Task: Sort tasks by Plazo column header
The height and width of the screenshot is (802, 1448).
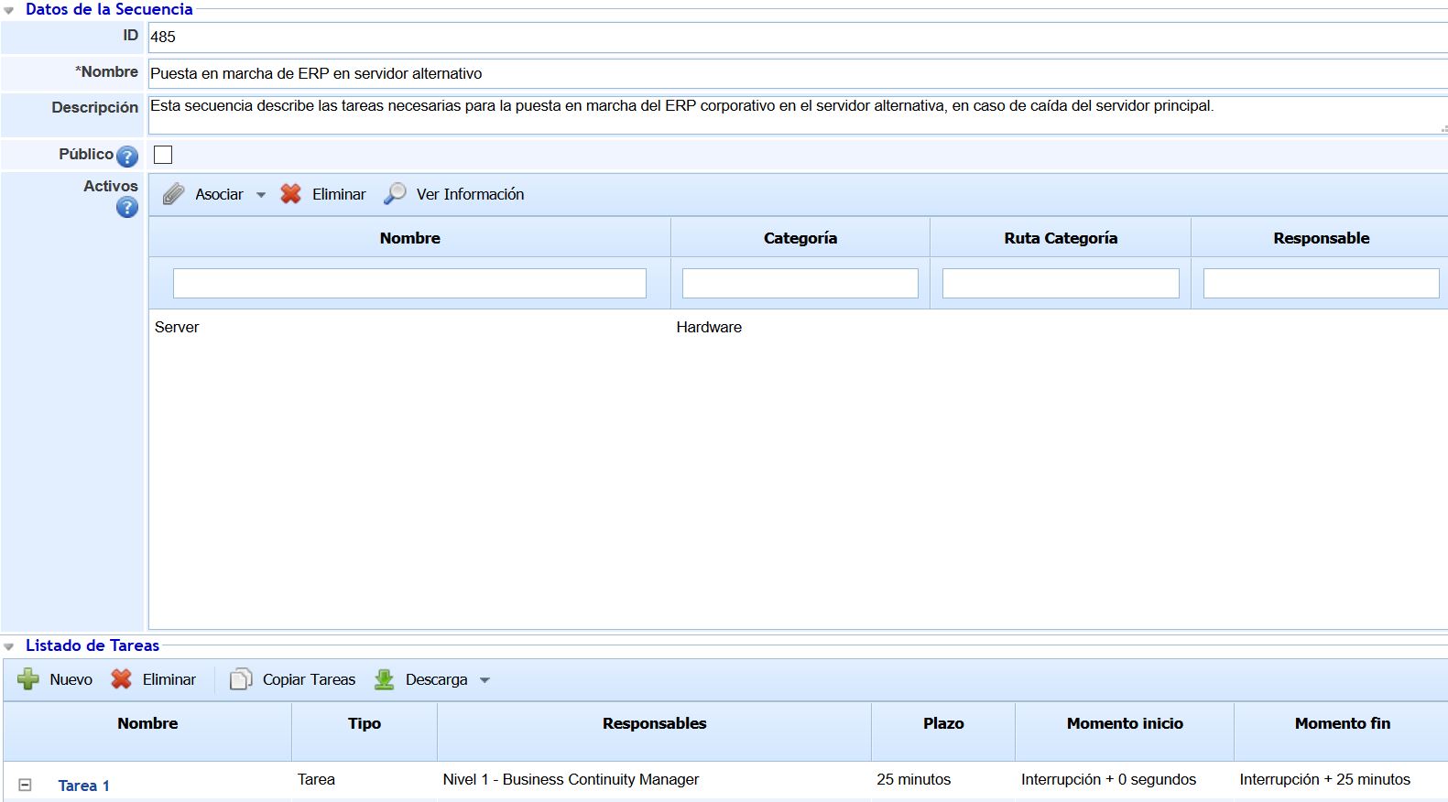Action: 942,723
